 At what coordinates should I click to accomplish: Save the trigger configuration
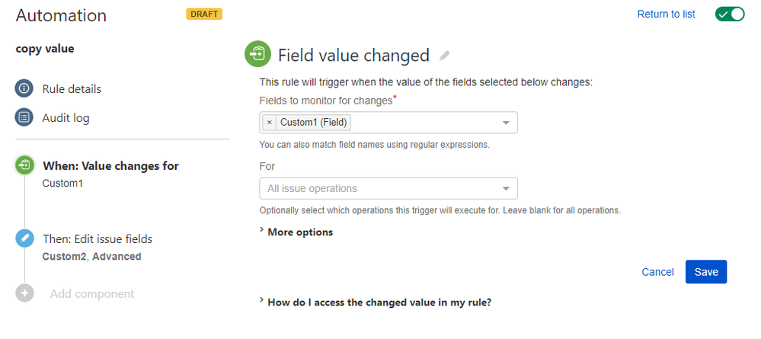tap(705, 272)
